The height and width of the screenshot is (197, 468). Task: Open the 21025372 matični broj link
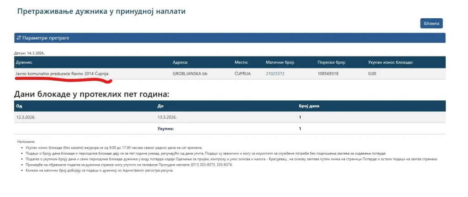(275, 74)
